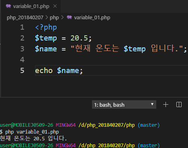
Task: Click line number 1 in gutter
Action: pyautogui.click(x=22, y=27)
